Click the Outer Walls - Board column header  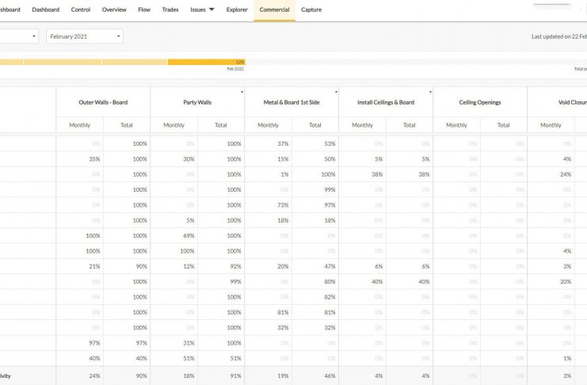tap(103, 102)
